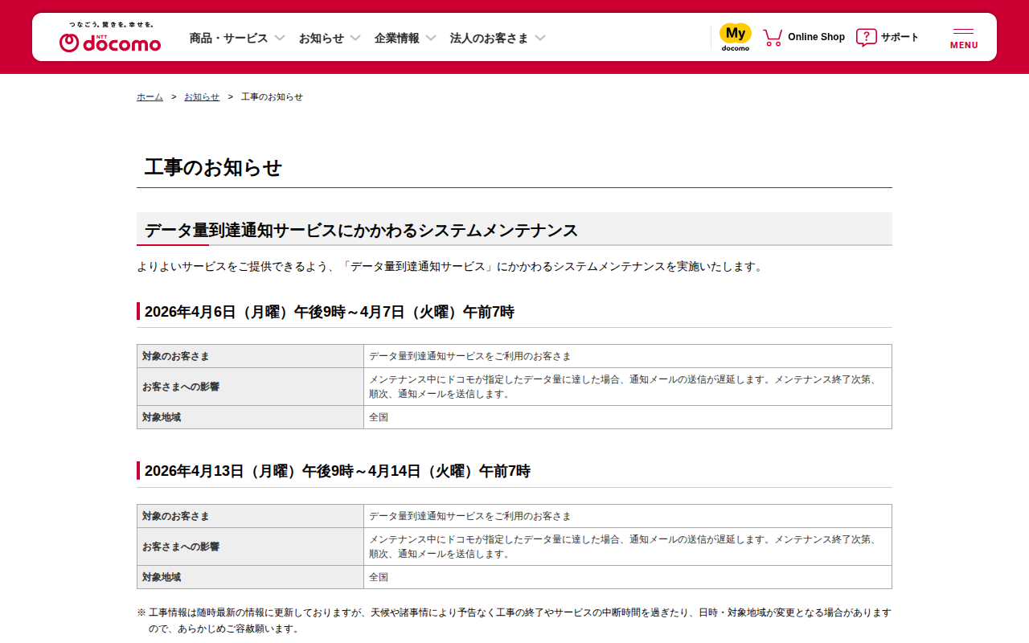Click 対象地域 cell in April 6 table

pyautogui.click(x=250, y=417)
